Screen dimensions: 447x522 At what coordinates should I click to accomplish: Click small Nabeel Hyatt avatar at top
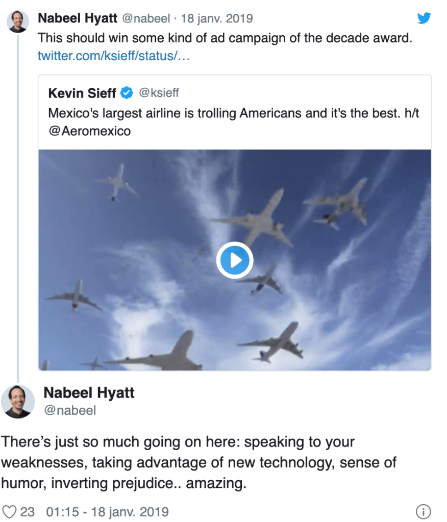tap(18, 21)
